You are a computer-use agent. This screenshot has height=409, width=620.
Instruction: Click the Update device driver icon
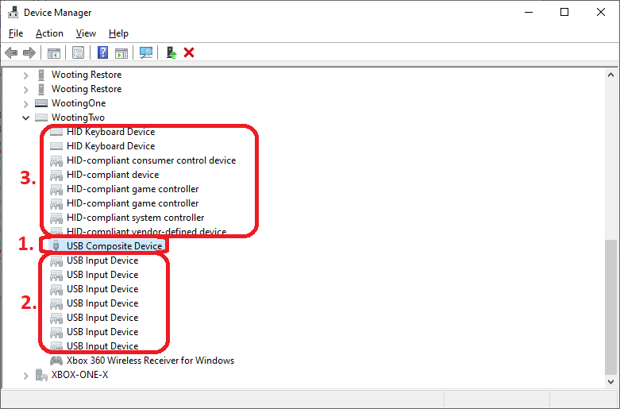point(171,52)
